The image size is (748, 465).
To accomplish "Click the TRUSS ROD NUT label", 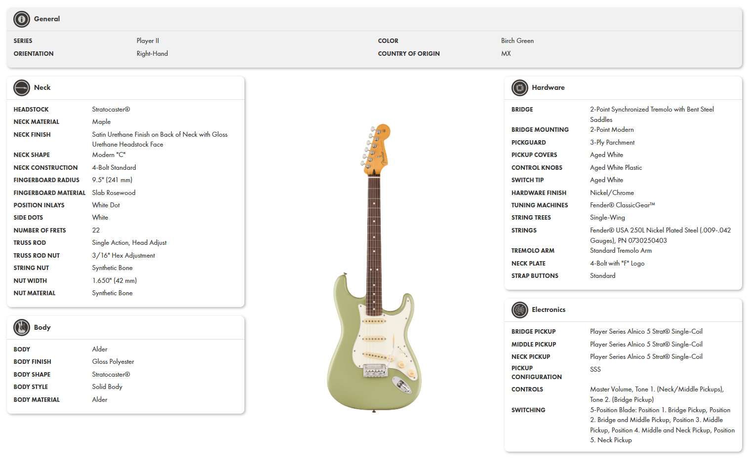I will click(37, 256).
